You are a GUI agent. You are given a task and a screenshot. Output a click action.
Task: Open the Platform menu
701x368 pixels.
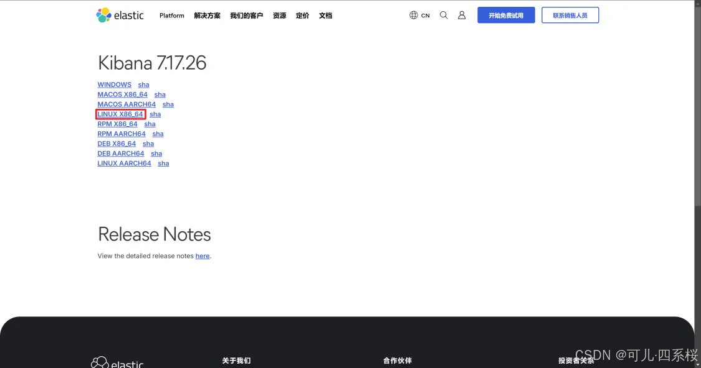pyautogui.click(x=172, y=15)
